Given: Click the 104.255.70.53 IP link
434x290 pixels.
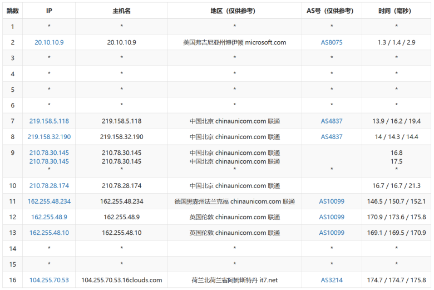Looking at the screenshot, I should [x=49, y=281].
